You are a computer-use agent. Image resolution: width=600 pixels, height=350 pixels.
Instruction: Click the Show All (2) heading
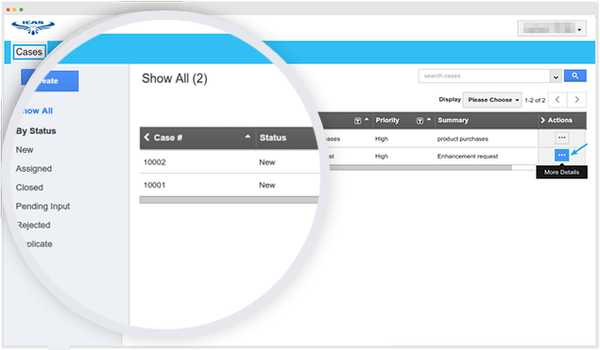[x=175, y=78]
